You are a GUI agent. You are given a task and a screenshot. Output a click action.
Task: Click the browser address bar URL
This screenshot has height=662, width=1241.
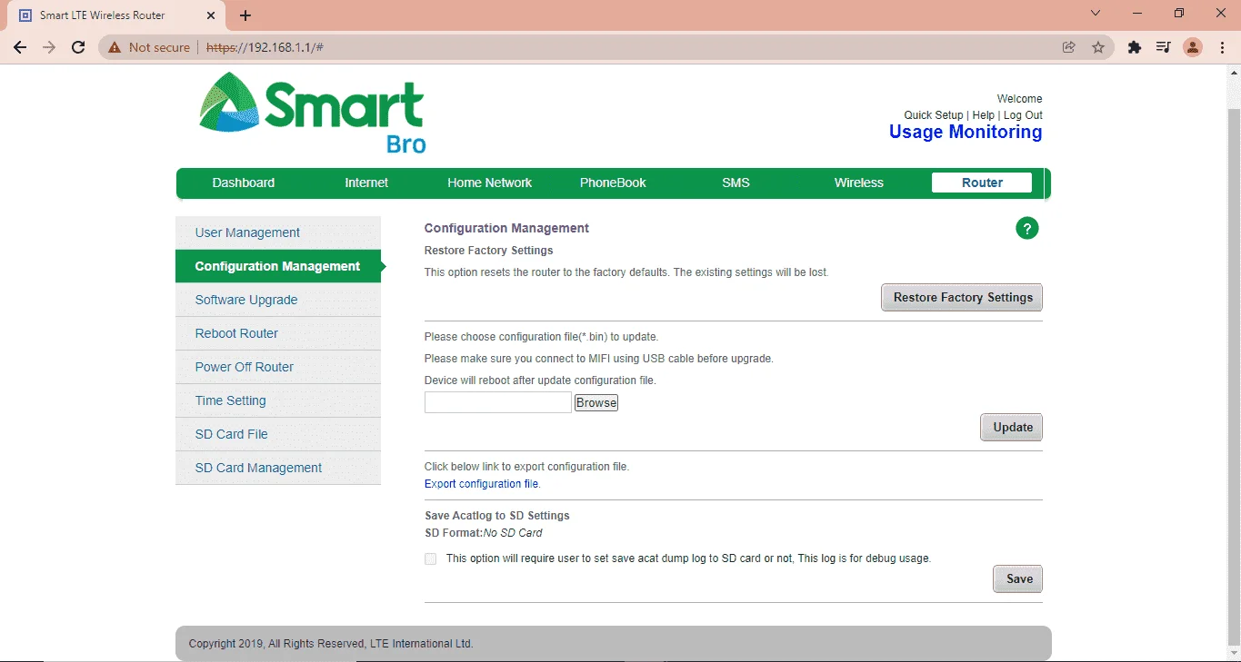[265, 47]
